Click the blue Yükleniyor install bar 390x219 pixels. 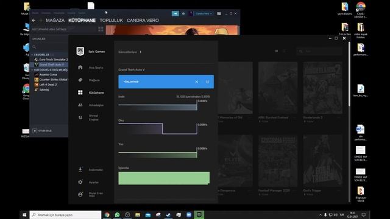[x=166, y=82]
